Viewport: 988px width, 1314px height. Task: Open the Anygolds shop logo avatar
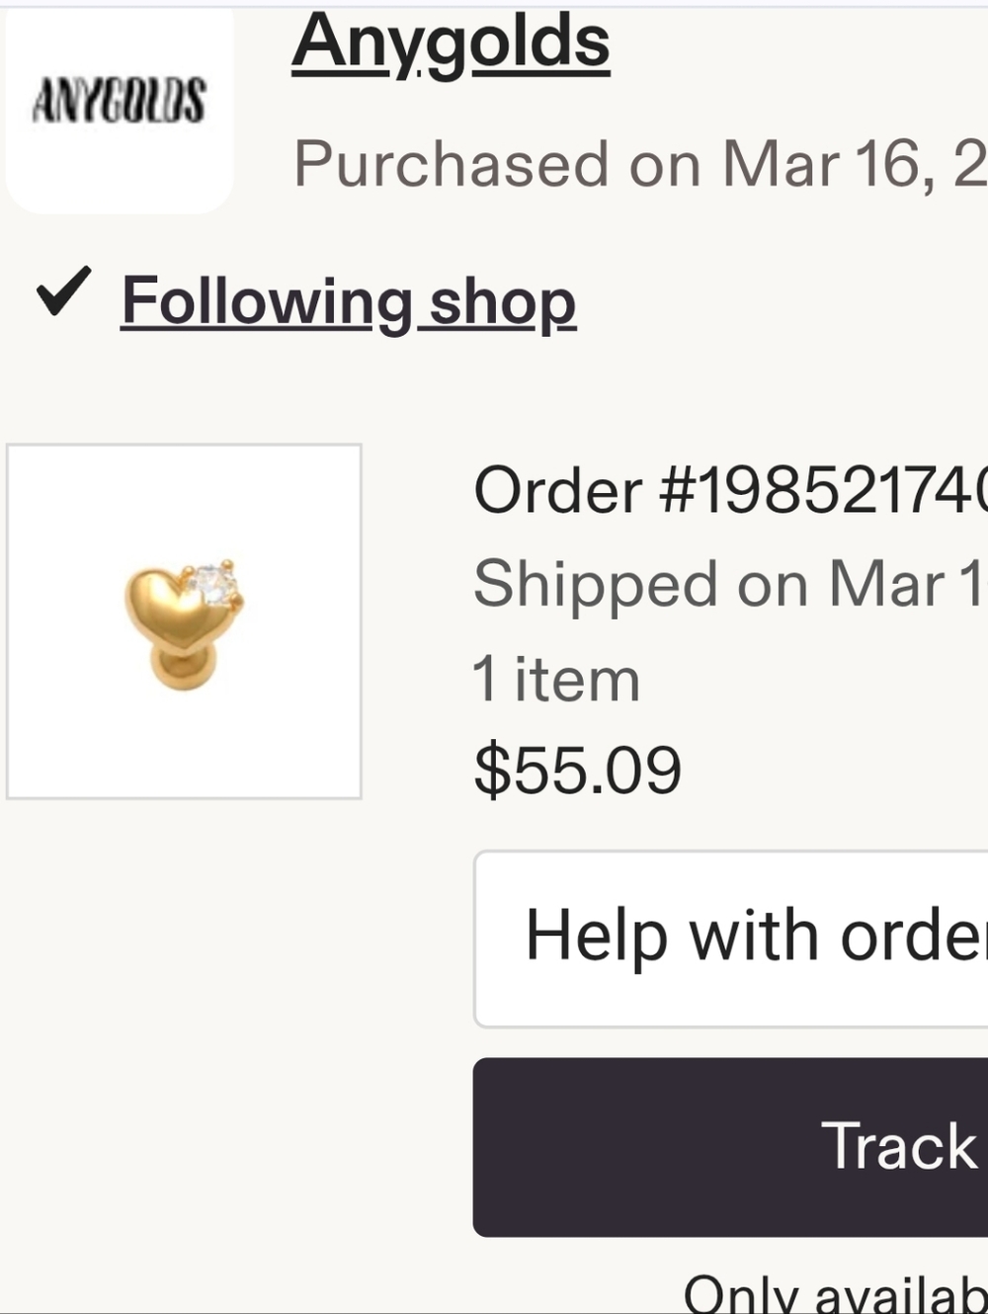(119, 107)
